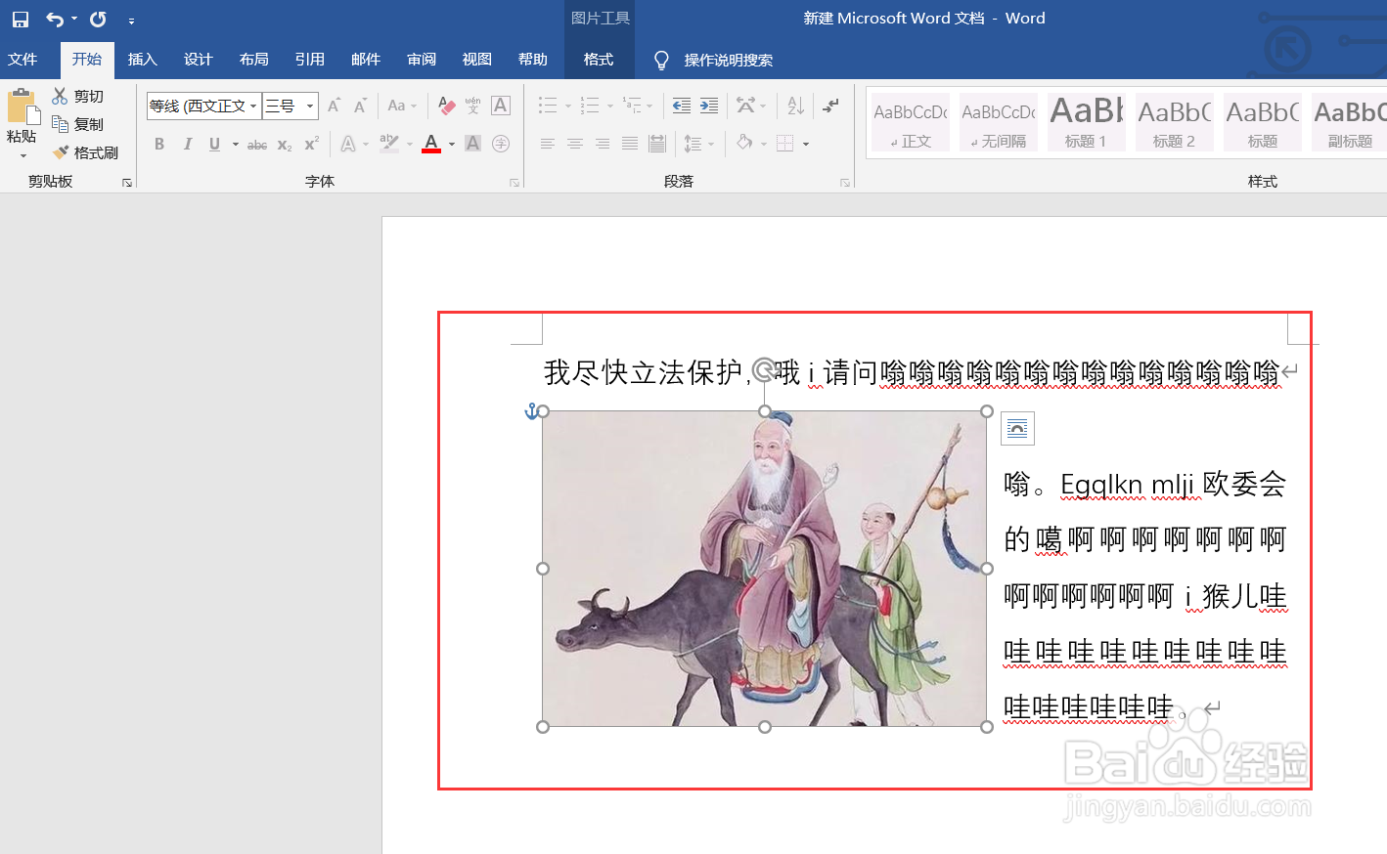Open the 引用 tab
Screen dimensions: 1387x854
tap(309, 60)
